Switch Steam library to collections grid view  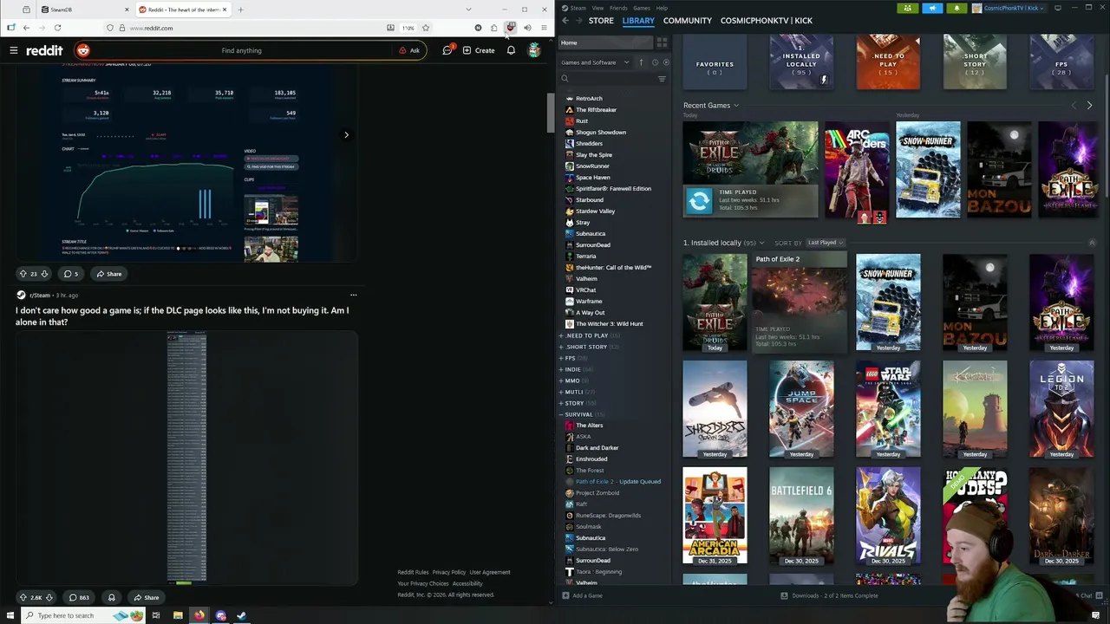coord(662,42)
